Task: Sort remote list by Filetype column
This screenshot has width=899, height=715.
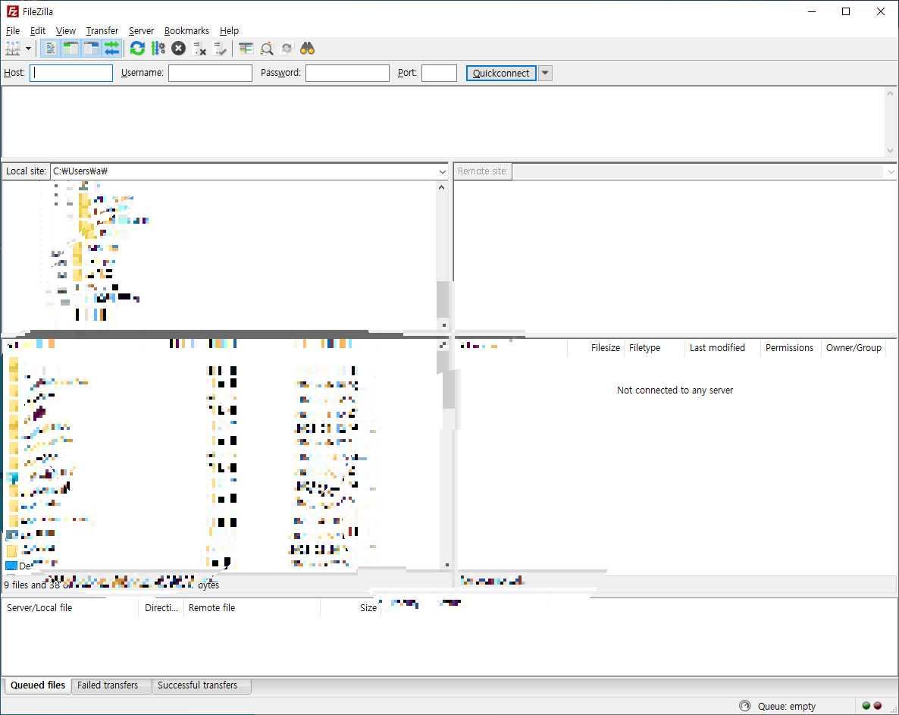Action: point(653,348)
